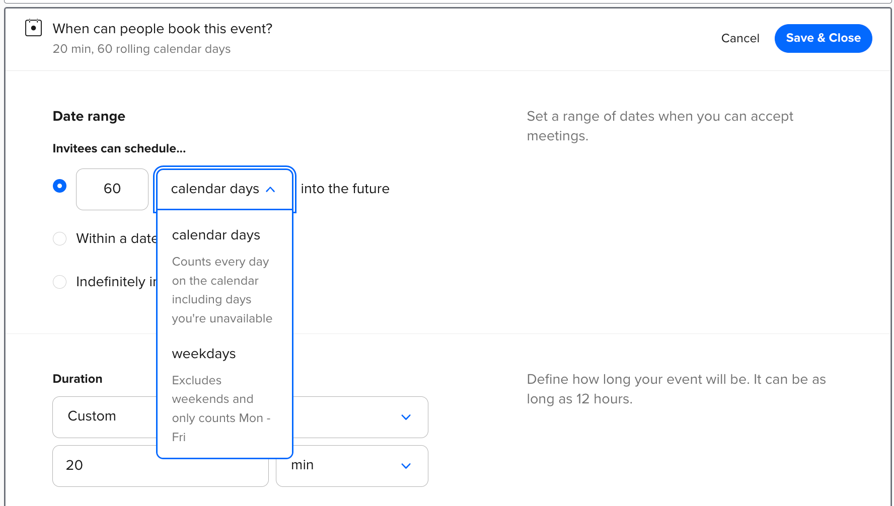This screenshot has width=894, height=506.
Task: Click the '20 min, 60 rolling calendar days' summary
Action: tap(141, 49)
